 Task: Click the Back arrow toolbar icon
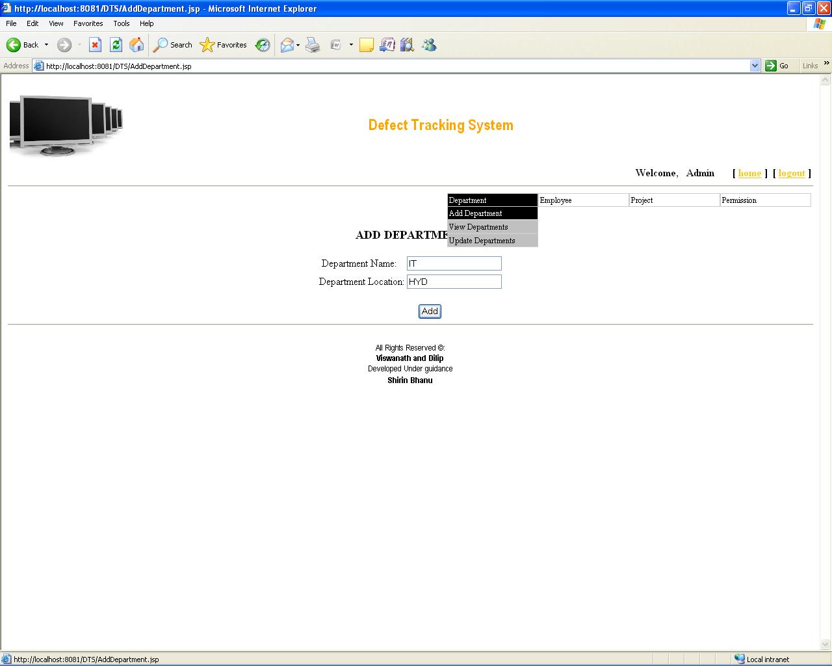point(14,45)
